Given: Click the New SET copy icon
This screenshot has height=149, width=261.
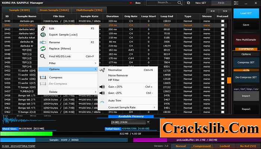Looking at the screenshot, I should pyautogui.click(x=188, y=3).
